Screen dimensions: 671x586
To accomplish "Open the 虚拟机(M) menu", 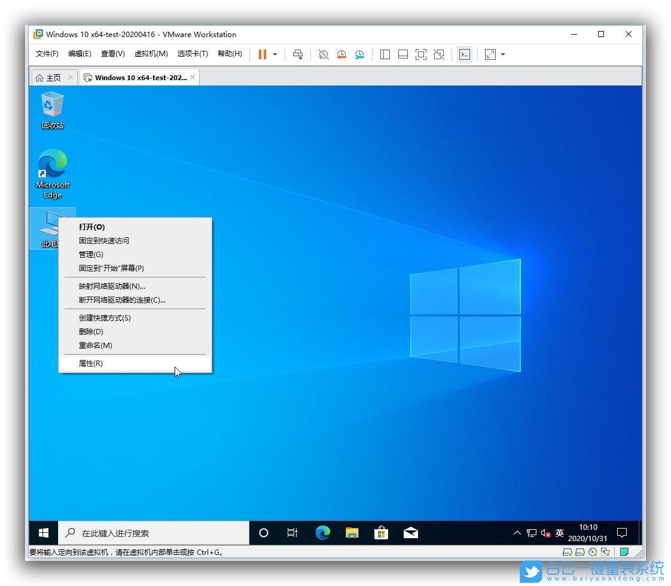I will coord(151,53).
